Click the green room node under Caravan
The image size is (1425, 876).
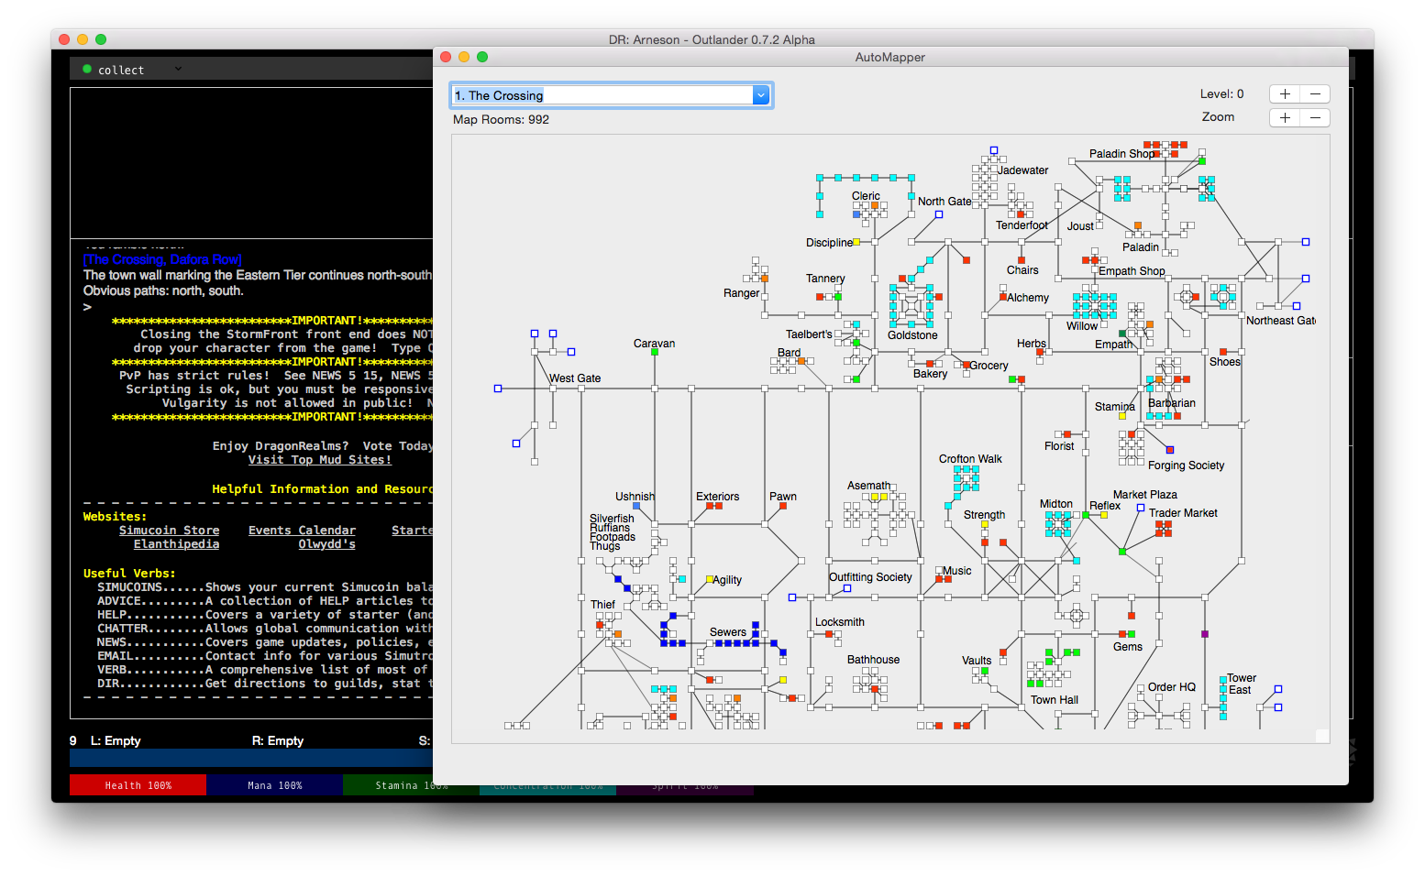(655, 352)
